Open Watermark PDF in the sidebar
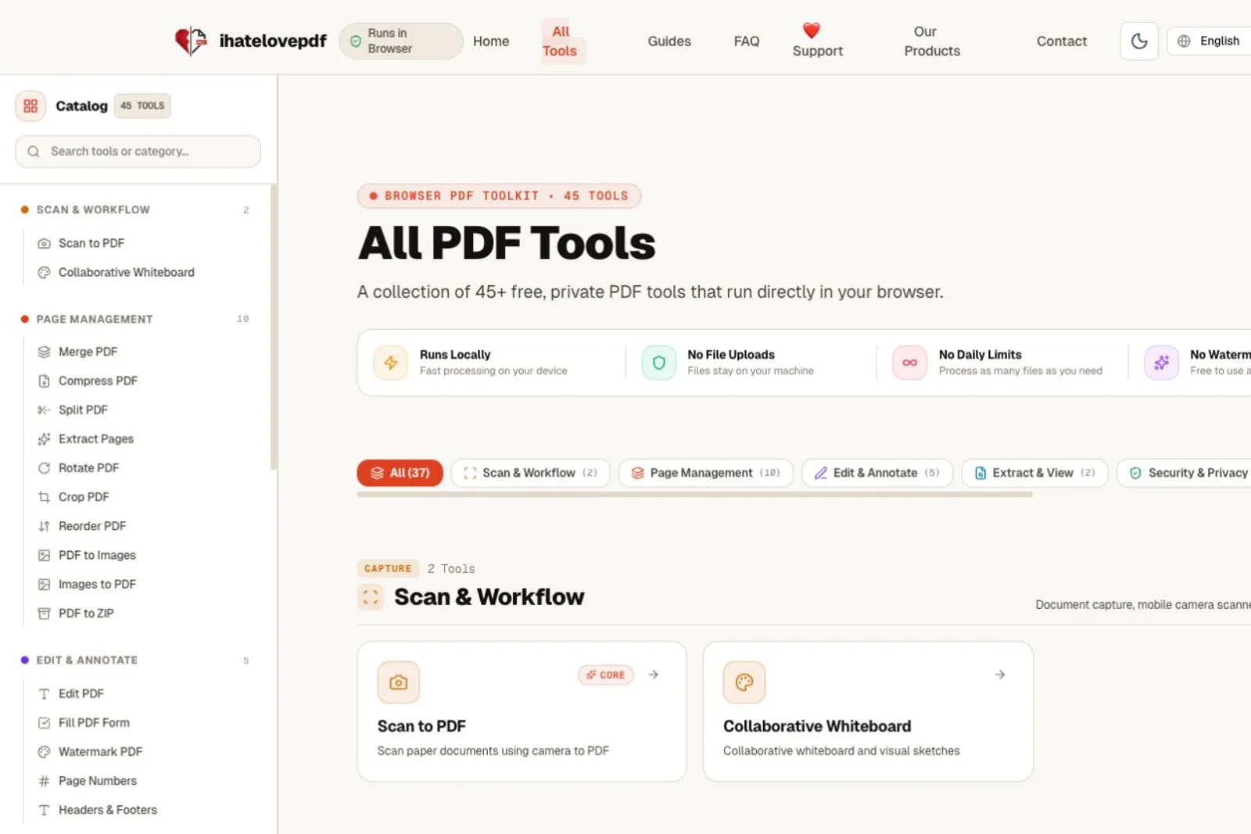This screenshot has height=834, width=1251. (x=100, y=752)
